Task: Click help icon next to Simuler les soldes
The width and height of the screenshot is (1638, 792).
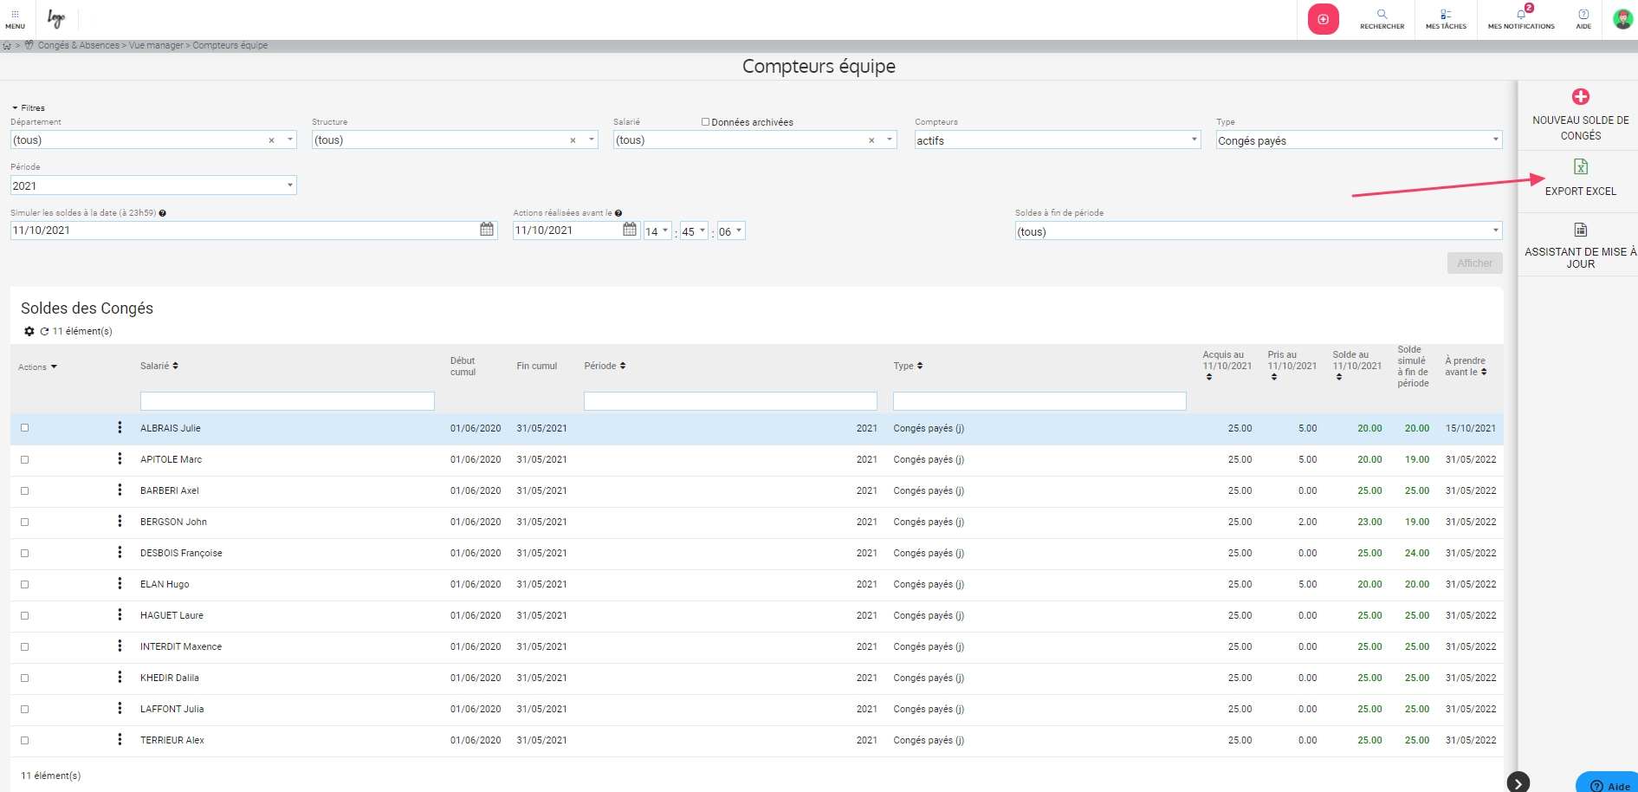Action: tap(163, 213)
